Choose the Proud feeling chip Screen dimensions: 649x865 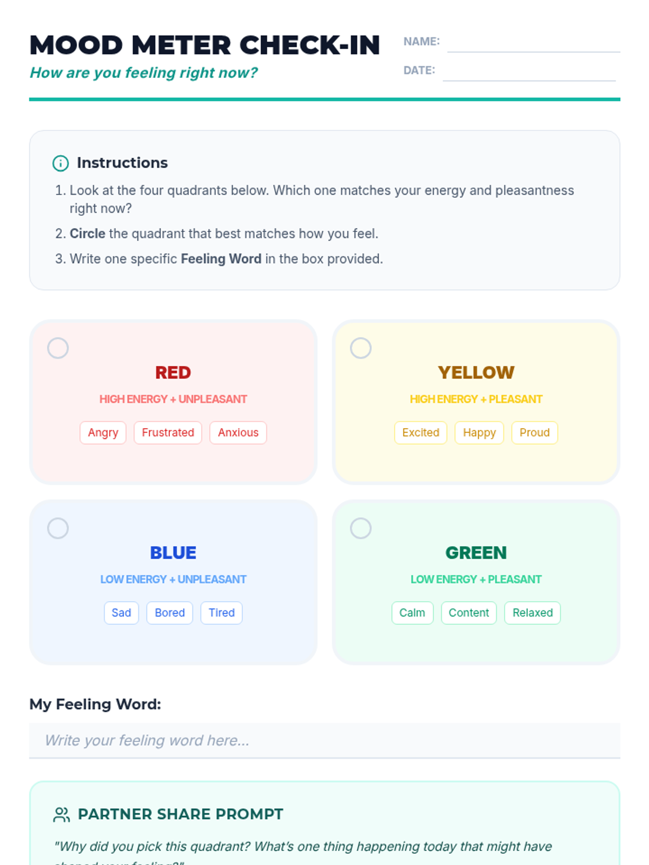534,432
